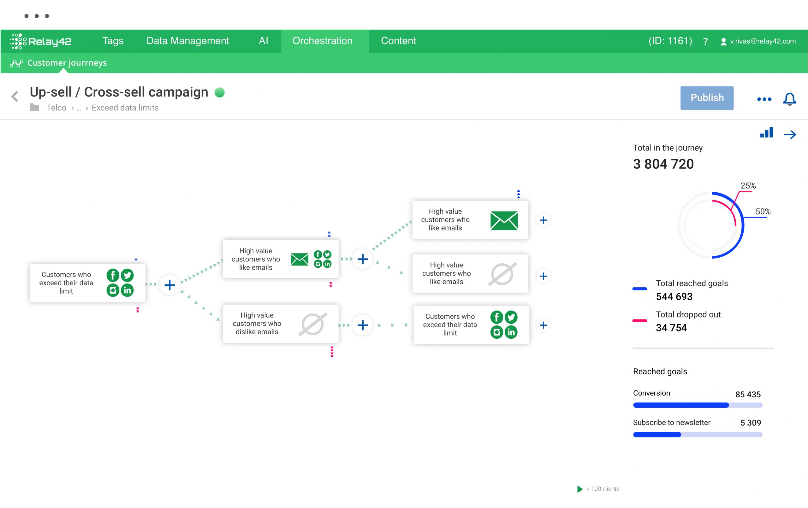Click small social icons cluster in middle node
Viewport: 808px width, 508px height.
(x=323, y=259)
